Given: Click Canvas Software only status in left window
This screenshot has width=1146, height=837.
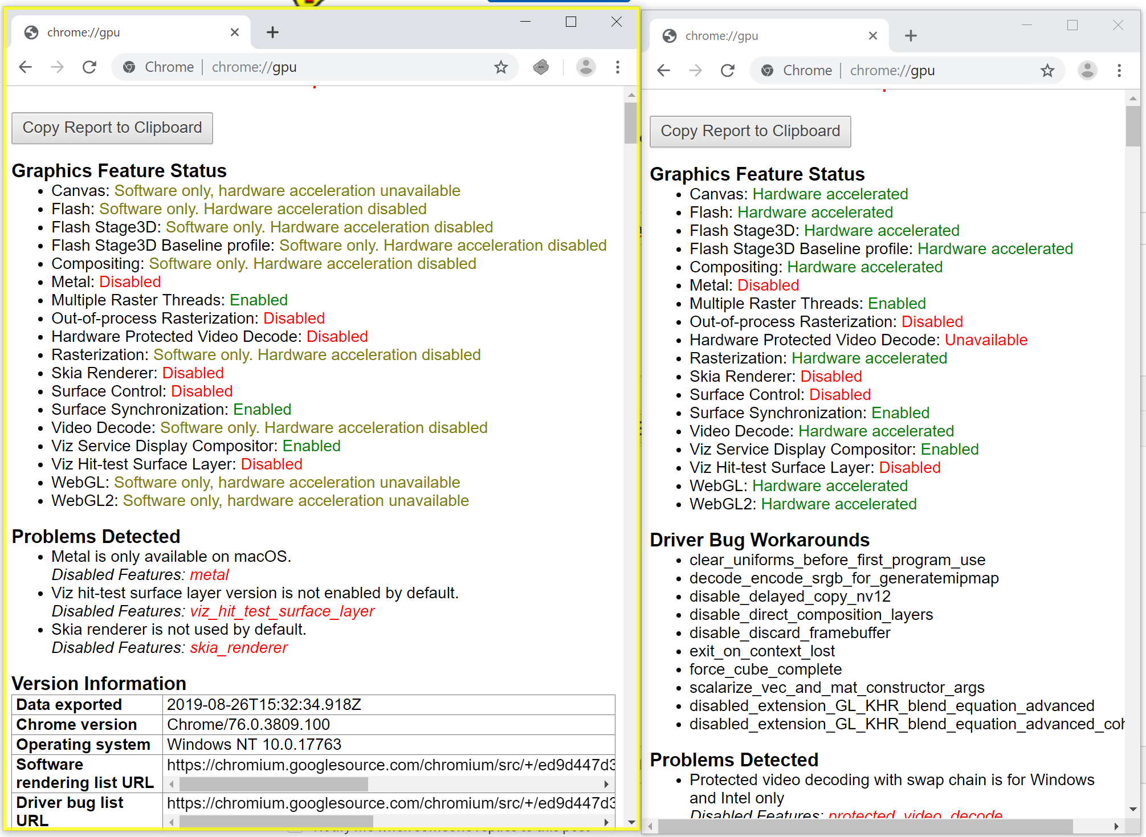Looking at the screenshot, I should pyautogui.click(x=287, y=191).
